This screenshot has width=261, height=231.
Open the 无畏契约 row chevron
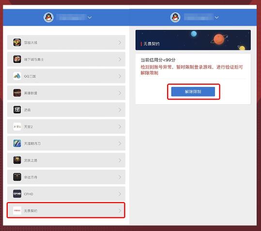(120, 211)
